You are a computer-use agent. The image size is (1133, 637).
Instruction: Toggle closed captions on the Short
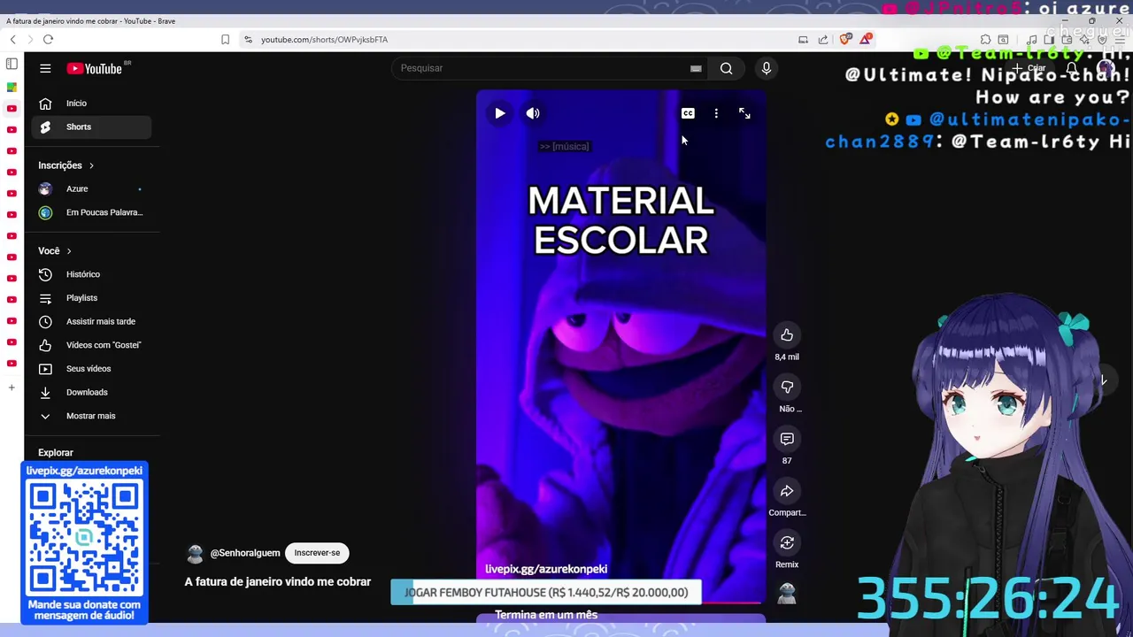(x=688, y=113)
